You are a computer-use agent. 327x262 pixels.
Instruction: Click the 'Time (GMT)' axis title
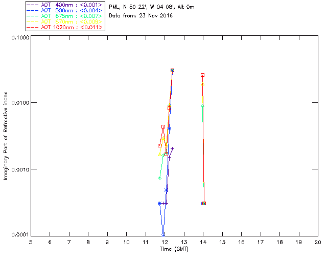tap(174, 249)
